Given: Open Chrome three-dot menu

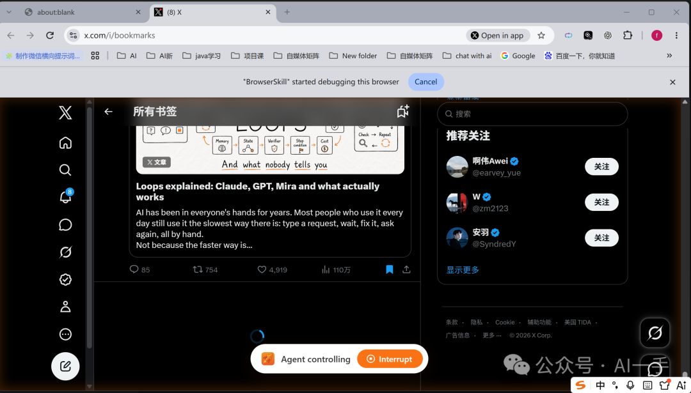Looking at the screenshot, I should (x=676, y=35).
